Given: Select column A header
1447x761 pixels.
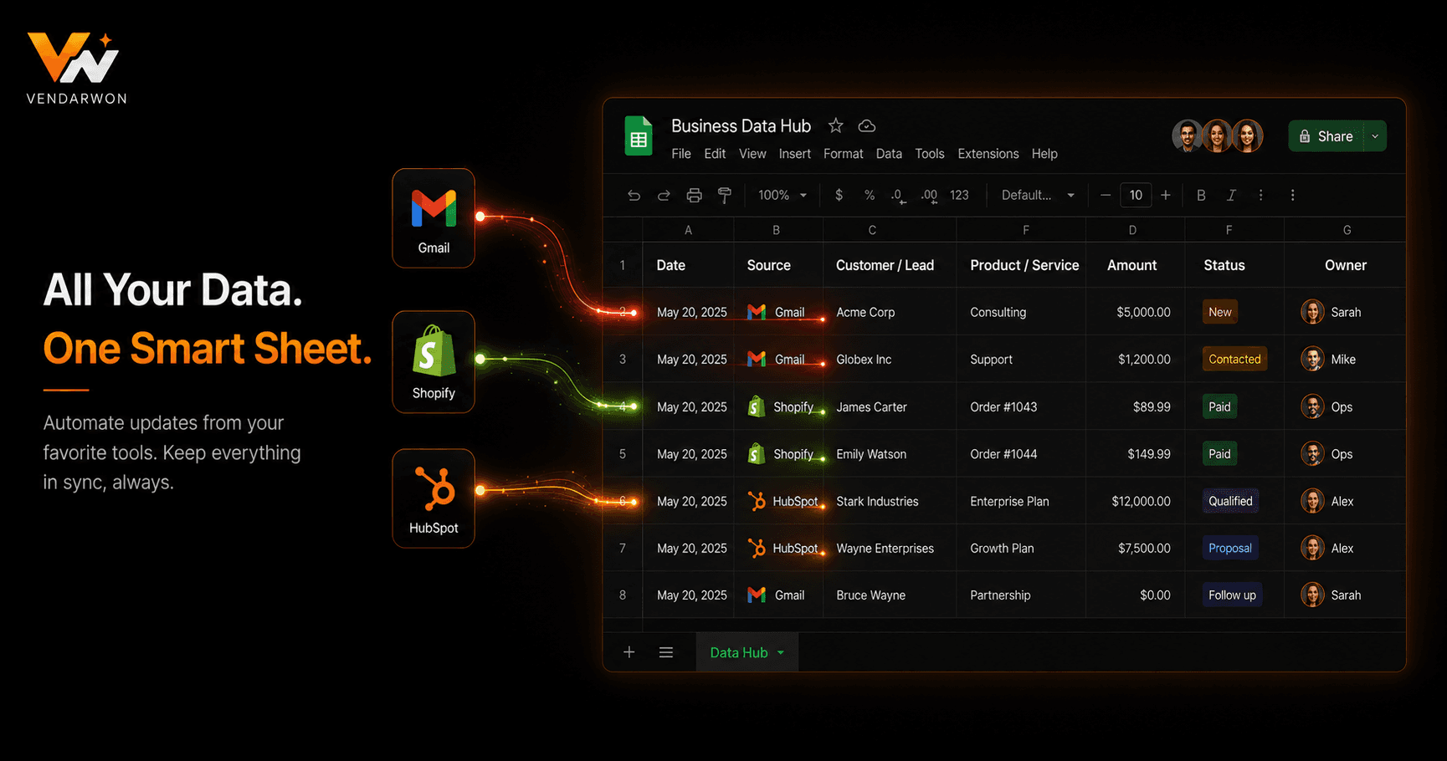Looking at the screenshot, I should tap(688, 230).
